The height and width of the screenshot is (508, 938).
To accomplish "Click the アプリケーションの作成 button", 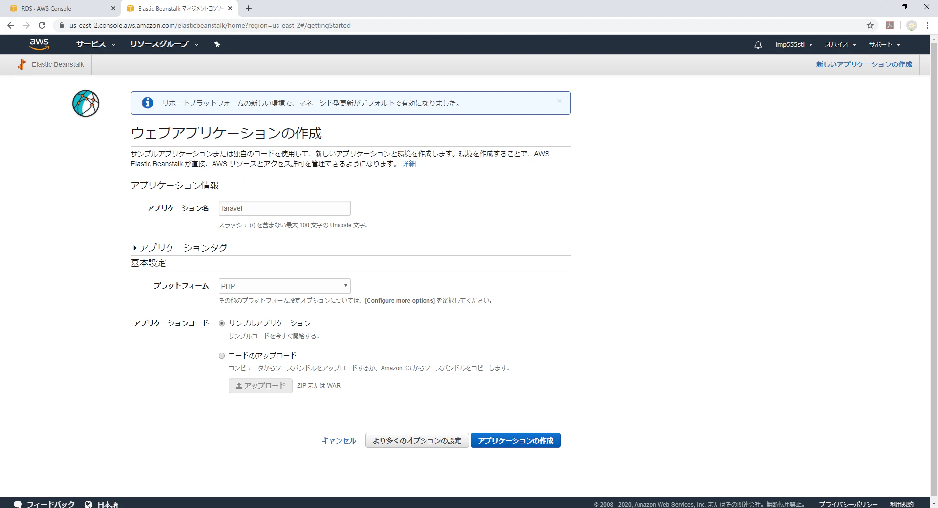I will [516, 441].
